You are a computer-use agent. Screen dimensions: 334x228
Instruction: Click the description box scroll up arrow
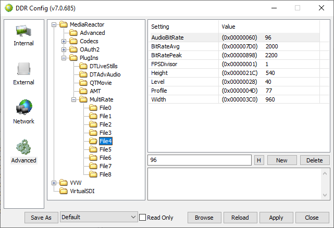pyautogui.click(x=325, y=173)
